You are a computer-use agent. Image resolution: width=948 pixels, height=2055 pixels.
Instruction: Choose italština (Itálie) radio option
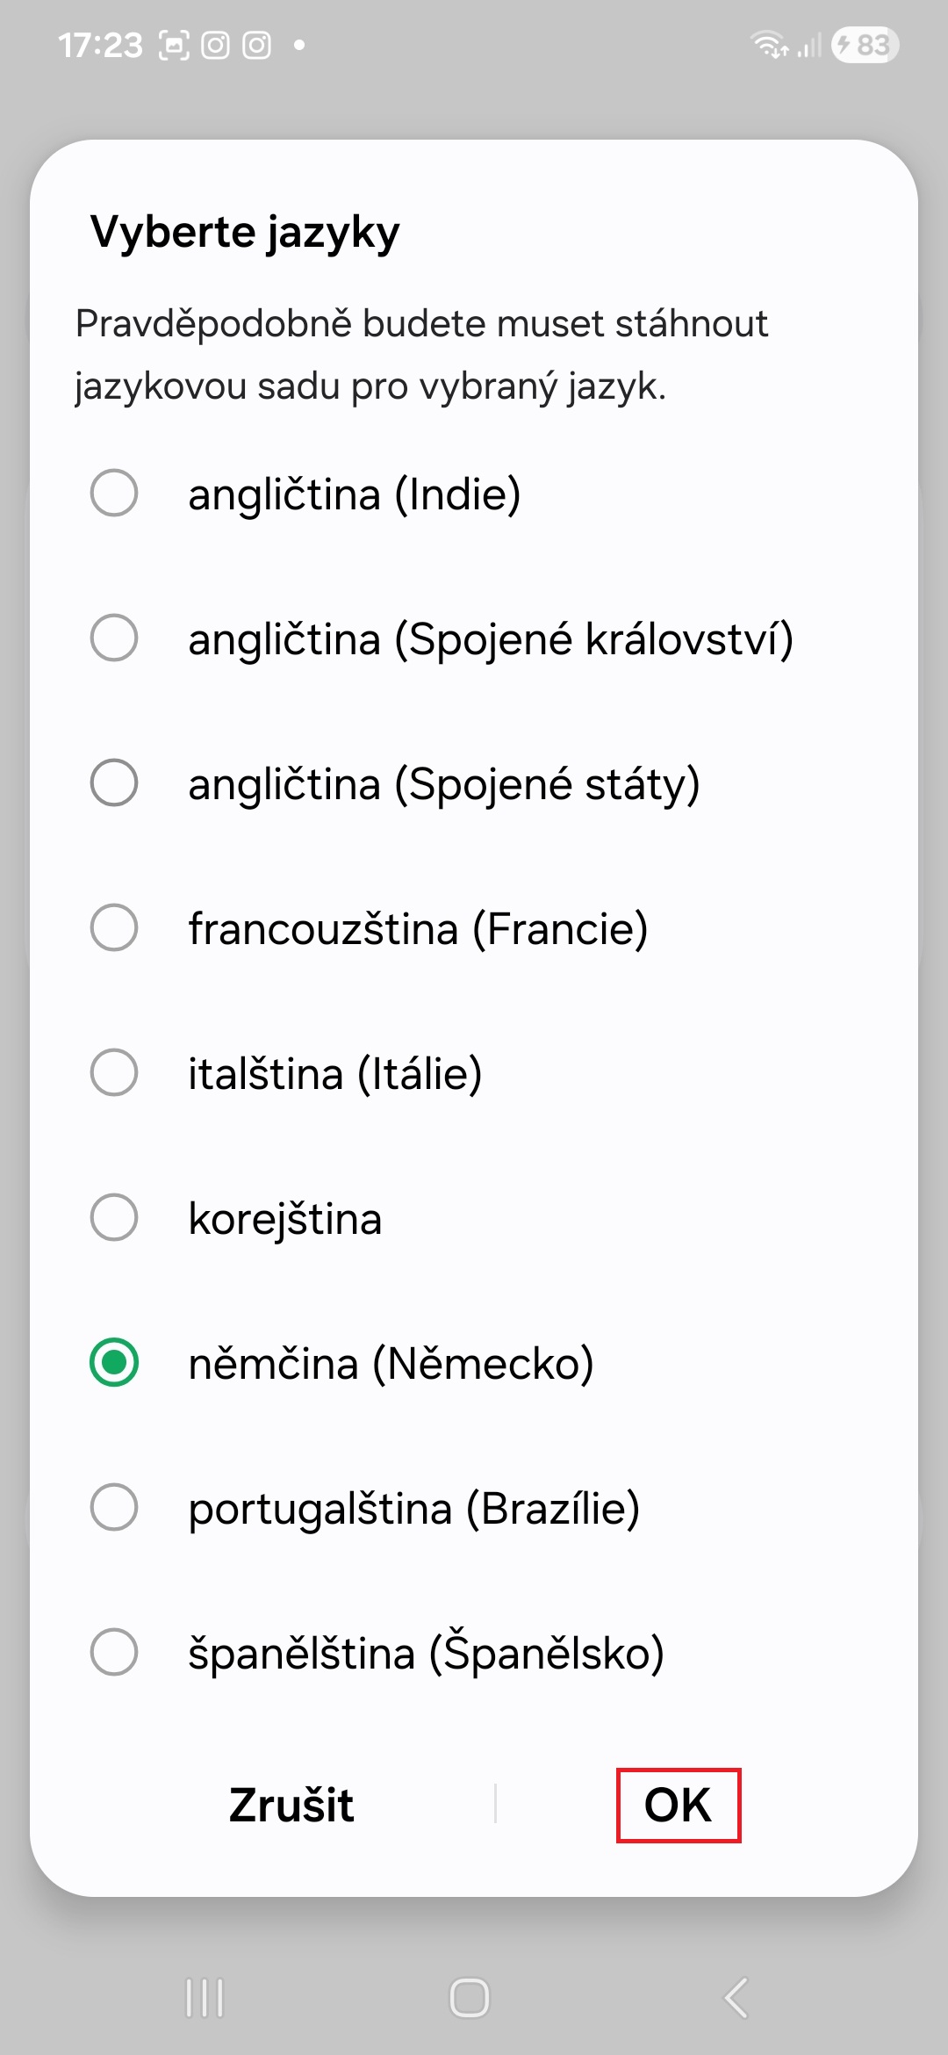(x=114, y=1072)
